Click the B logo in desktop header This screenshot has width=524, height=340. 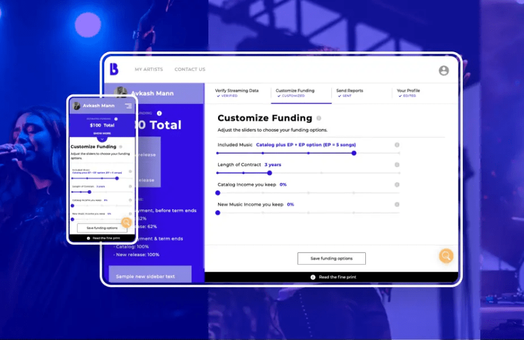(x=114, y=69)
